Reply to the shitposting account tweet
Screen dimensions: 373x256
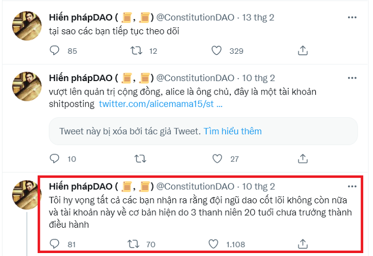coord(55,159)
